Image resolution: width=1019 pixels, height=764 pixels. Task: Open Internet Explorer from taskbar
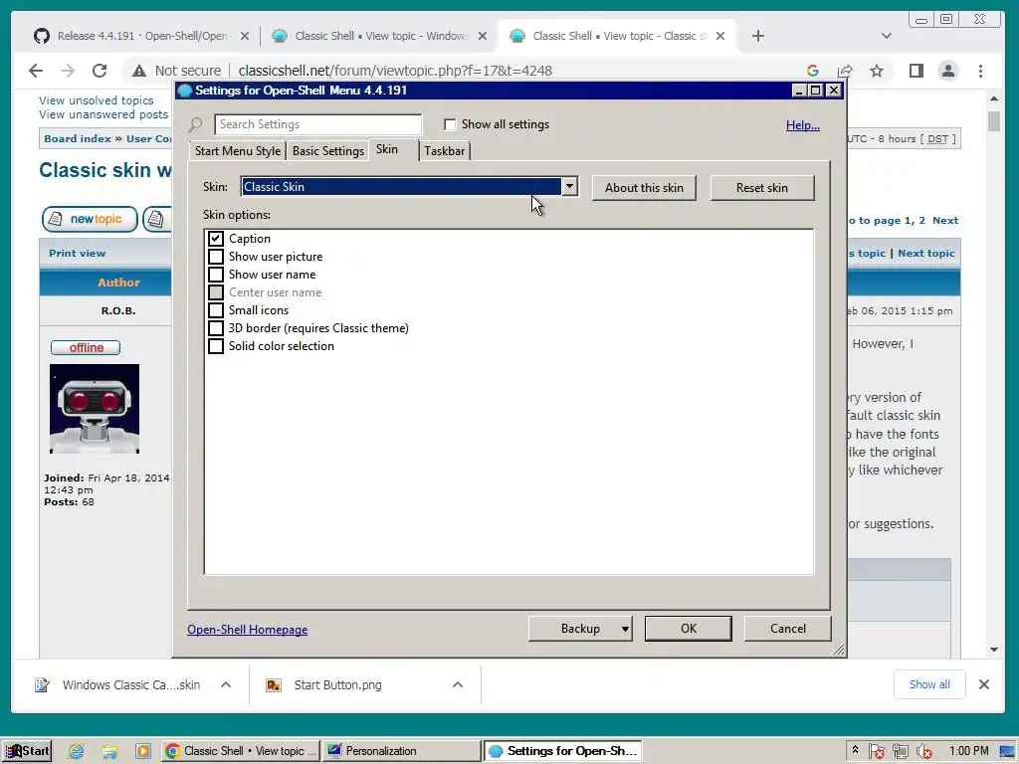click(76, 751)
